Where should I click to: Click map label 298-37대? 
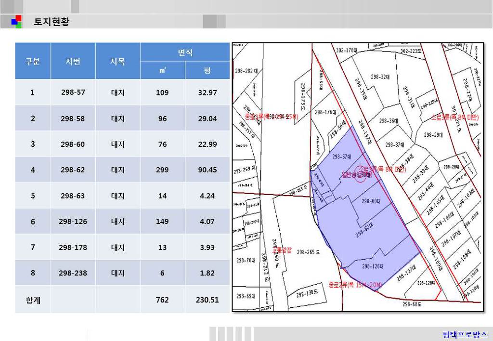[x=395, y=144]
